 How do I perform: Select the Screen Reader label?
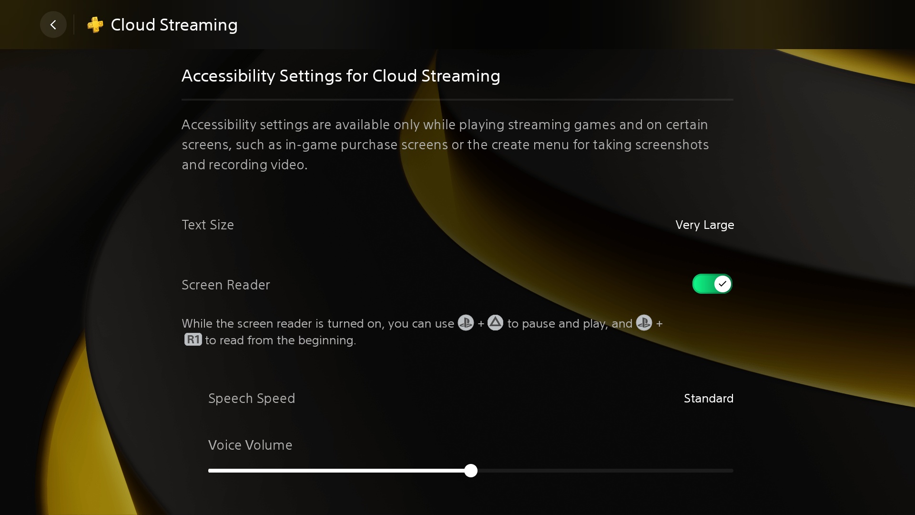(226, 285)
